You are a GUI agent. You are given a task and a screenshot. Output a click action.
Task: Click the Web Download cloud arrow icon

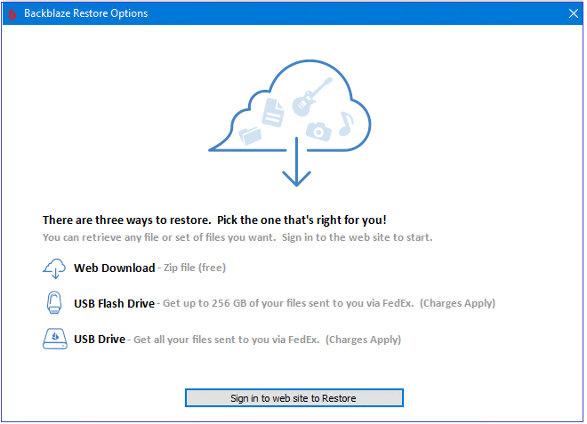pyautogui.click(x=54, y=268)
